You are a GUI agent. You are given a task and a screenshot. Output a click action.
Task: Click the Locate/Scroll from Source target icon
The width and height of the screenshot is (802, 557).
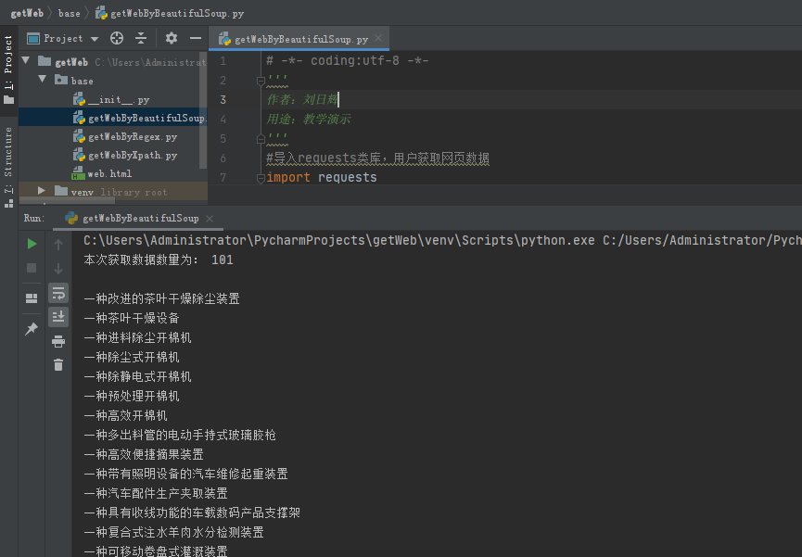pos(117,38)
